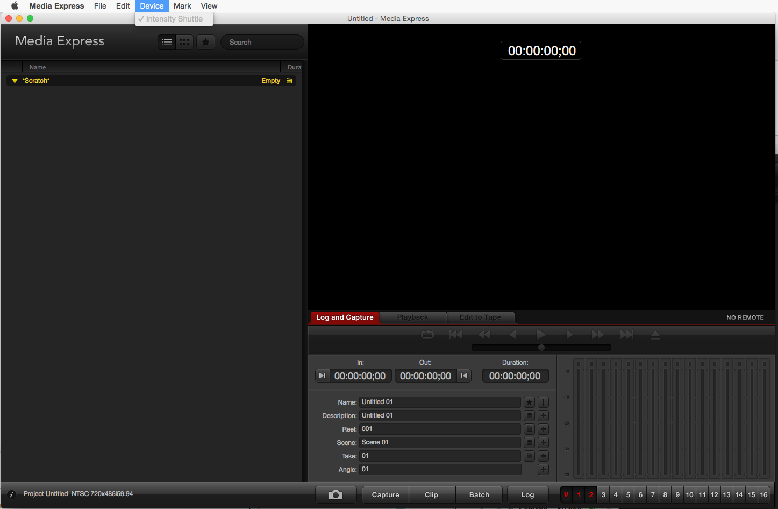The height and width of the screenshot is (509, 778).
Task: Toggle audio channel 8 enable
Action: coord(665,495)
